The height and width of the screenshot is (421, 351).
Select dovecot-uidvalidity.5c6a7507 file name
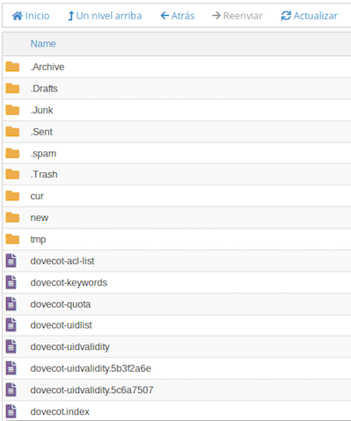click(91, 390)
